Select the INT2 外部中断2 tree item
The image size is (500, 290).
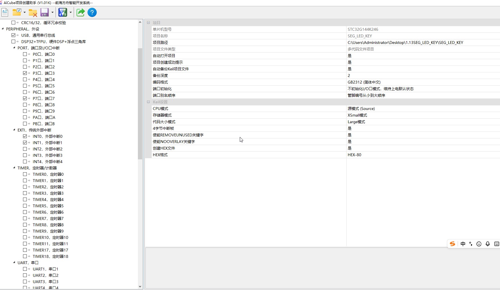47,149
